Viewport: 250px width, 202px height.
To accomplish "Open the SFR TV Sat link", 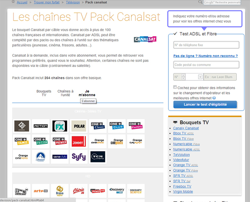I will tap(182, 181).
